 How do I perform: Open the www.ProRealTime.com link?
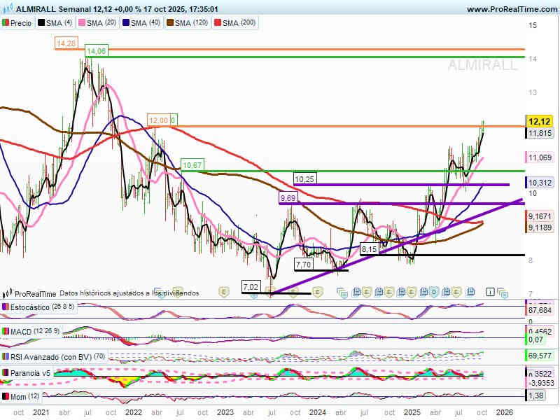coord(512,10)
